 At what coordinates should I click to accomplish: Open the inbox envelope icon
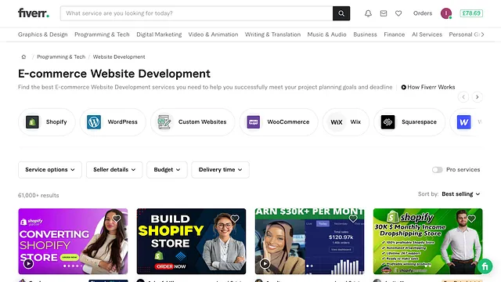click(384, 13)
